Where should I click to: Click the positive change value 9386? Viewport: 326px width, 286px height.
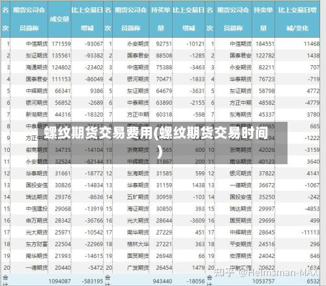[x=96, y=91]
